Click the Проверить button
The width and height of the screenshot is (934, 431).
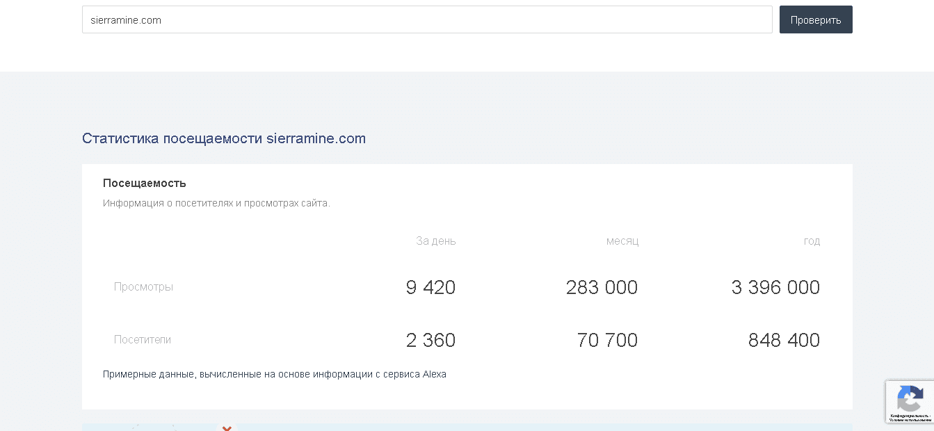pos(815,19)
